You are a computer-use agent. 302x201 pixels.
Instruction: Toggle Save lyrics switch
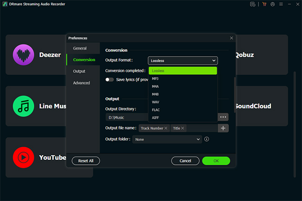pyautogui.click(x=110, y=80)
